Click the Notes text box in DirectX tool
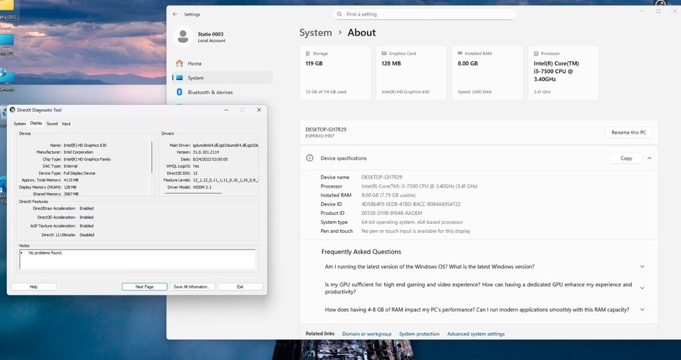Screen dimensions: 681x360 tap(138, 259)
